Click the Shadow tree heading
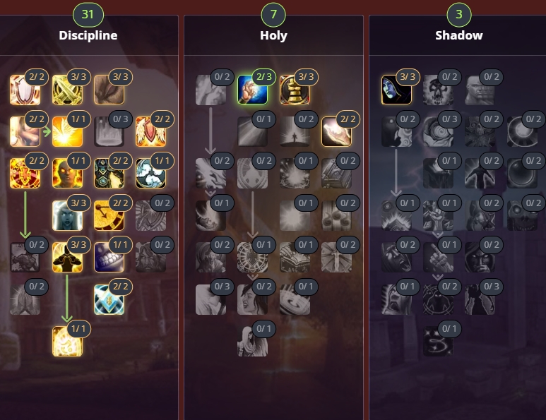Screen dimensions: 546x420 (x=459, y=35)
